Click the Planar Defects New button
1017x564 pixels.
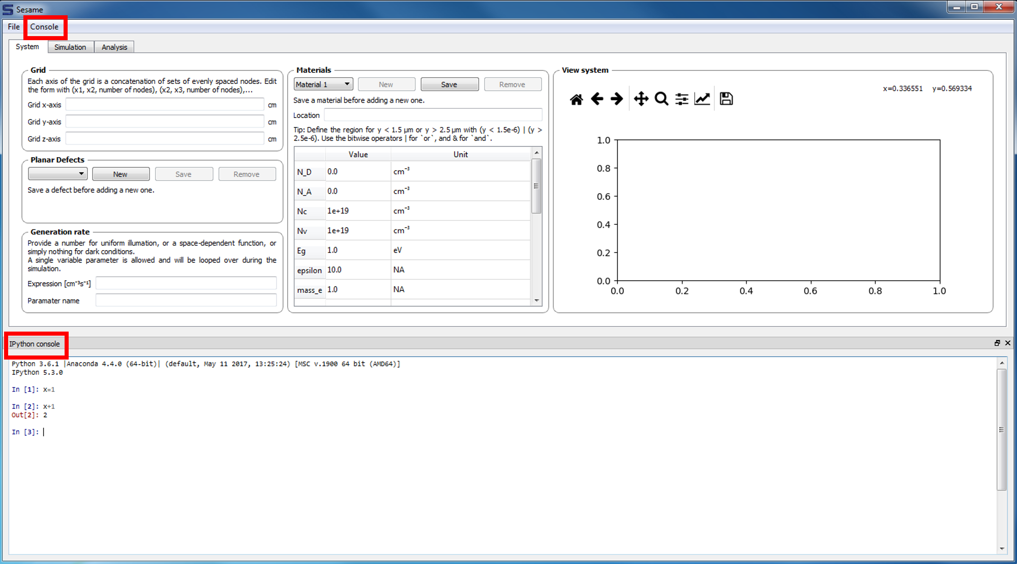click(121, 174)
